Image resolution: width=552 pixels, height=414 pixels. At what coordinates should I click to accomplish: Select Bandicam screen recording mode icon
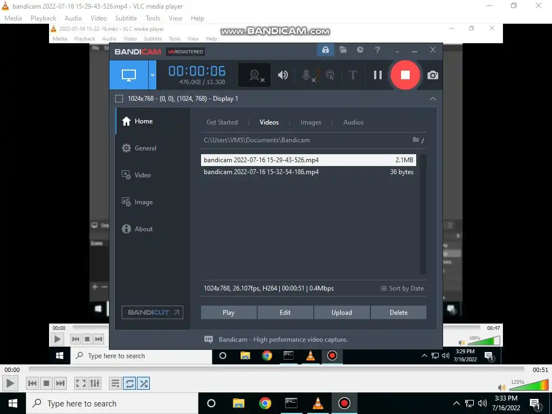(128, 74)
